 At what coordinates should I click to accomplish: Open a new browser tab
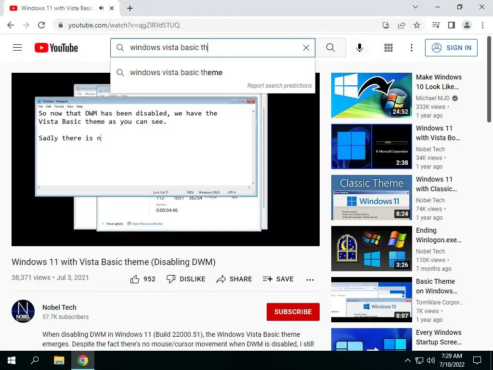tap(130, 8)
